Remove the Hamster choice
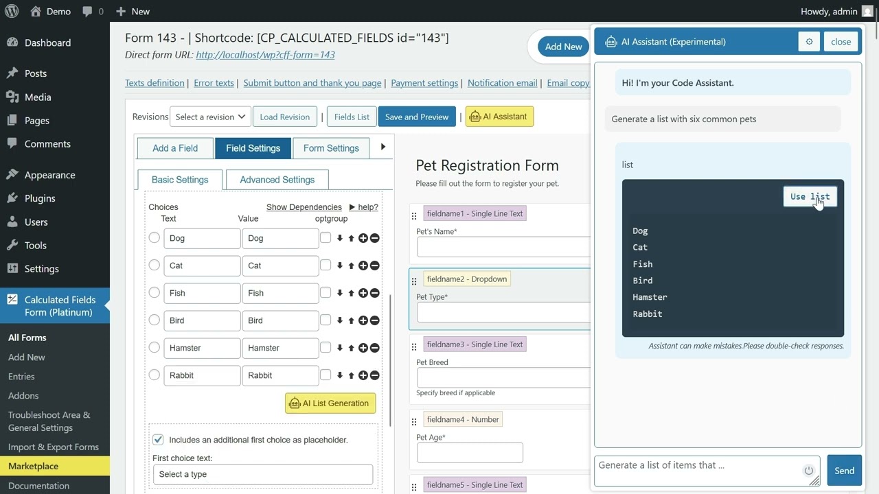The image size is (879, 494). coord(374,348)
